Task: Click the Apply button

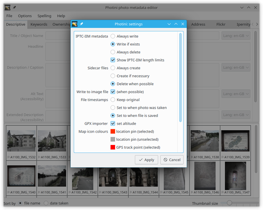Action: click(147, 160)
